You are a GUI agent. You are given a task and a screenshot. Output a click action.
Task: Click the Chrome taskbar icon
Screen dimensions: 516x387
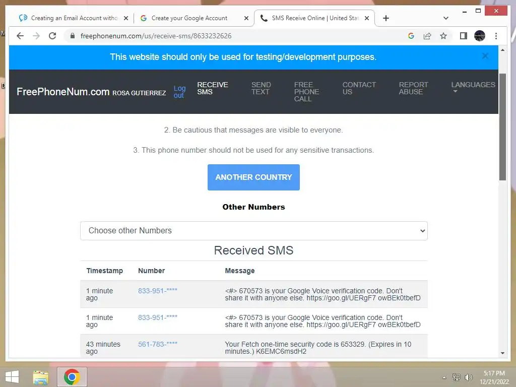(x=72, y=377)
